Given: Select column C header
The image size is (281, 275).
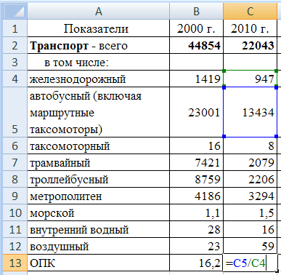Looking at the screenshot, I should click(x=250, y=11).
